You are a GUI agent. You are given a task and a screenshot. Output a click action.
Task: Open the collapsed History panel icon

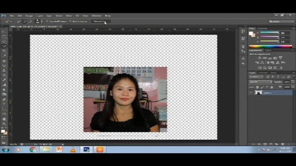point(243,31)
